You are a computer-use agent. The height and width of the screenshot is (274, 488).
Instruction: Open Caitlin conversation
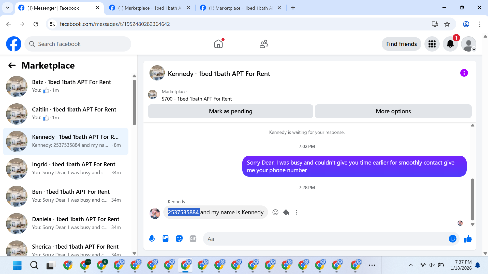[66, 114]
